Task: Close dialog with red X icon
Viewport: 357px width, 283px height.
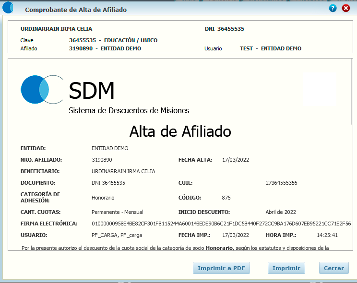Action: 346,9
